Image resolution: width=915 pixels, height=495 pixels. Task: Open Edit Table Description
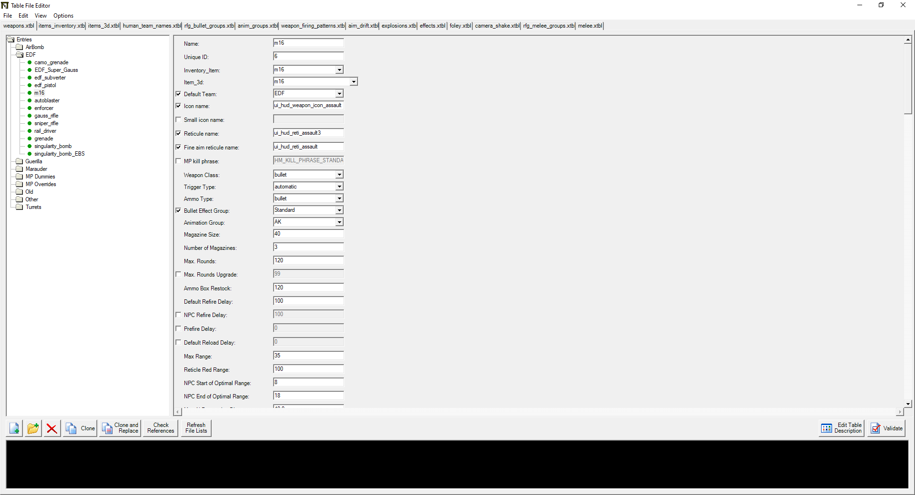[842, 428]
